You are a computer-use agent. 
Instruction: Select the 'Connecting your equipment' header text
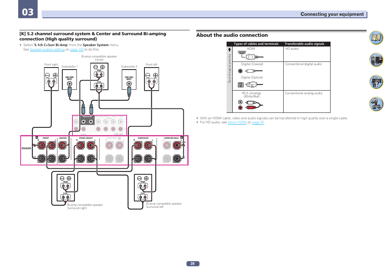click(x=332, y=14)
